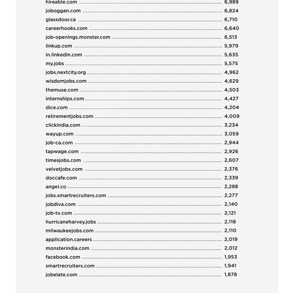Click hurricaneharvey.jobs domain text
The height and width of the screenshot is (293, 293).
[71, 222]
